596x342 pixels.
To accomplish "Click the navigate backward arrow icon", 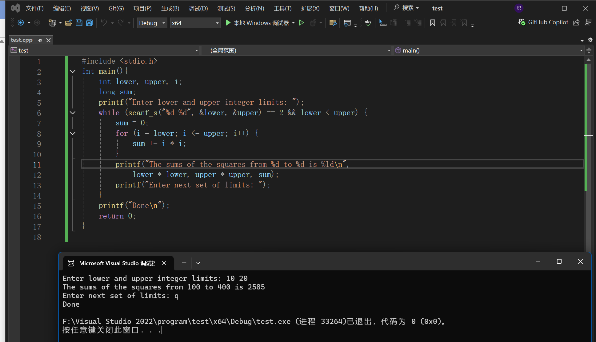I will [x=21, y=23].
